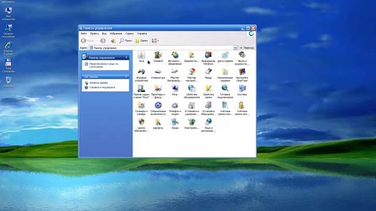
Task: Open Звуки и аудиоустройства item
Action: tap(242, 58)
